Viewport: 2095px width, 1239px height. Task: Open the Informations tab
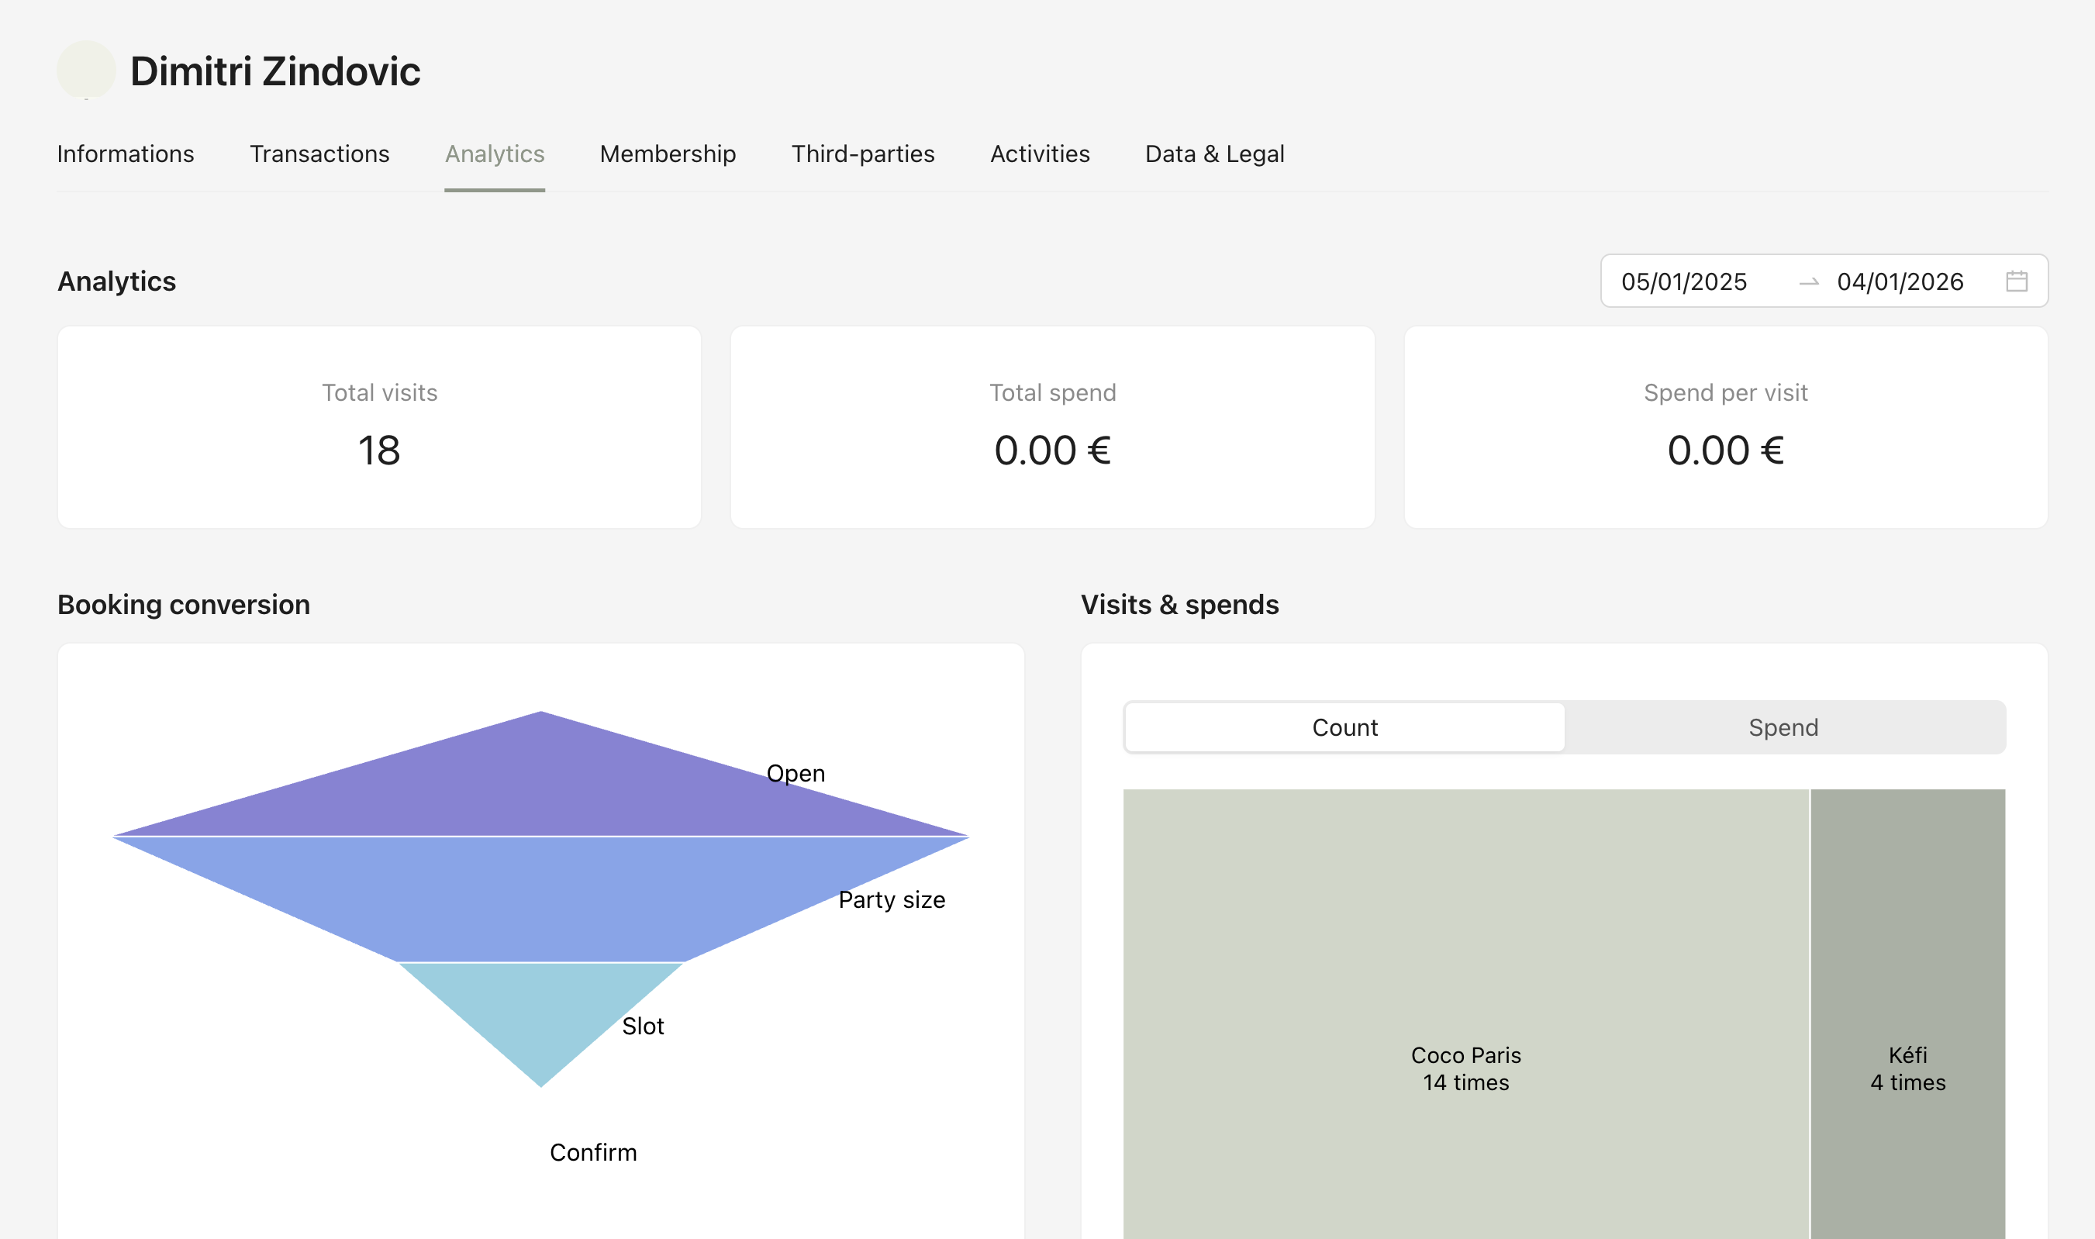(x=125, y=154)
